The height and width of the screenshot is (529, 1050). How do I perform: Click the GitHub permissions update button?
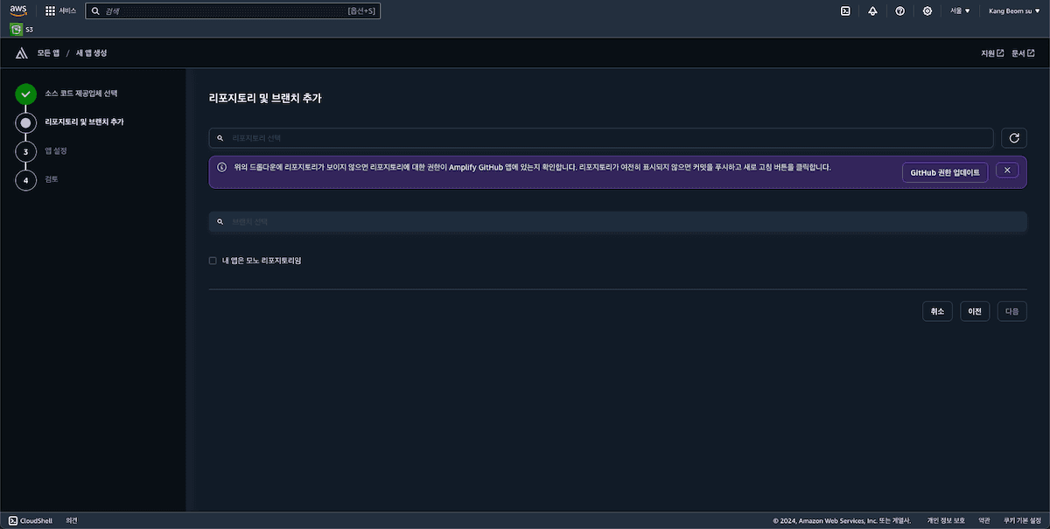(945, 172)
